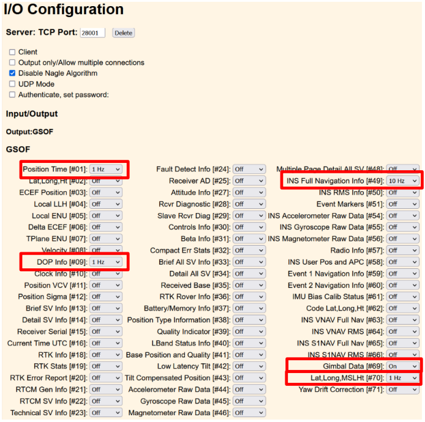Open the RTK Info [#18] dropdown
The width and height of the screenshot is (425, 422).
[106, 355]
